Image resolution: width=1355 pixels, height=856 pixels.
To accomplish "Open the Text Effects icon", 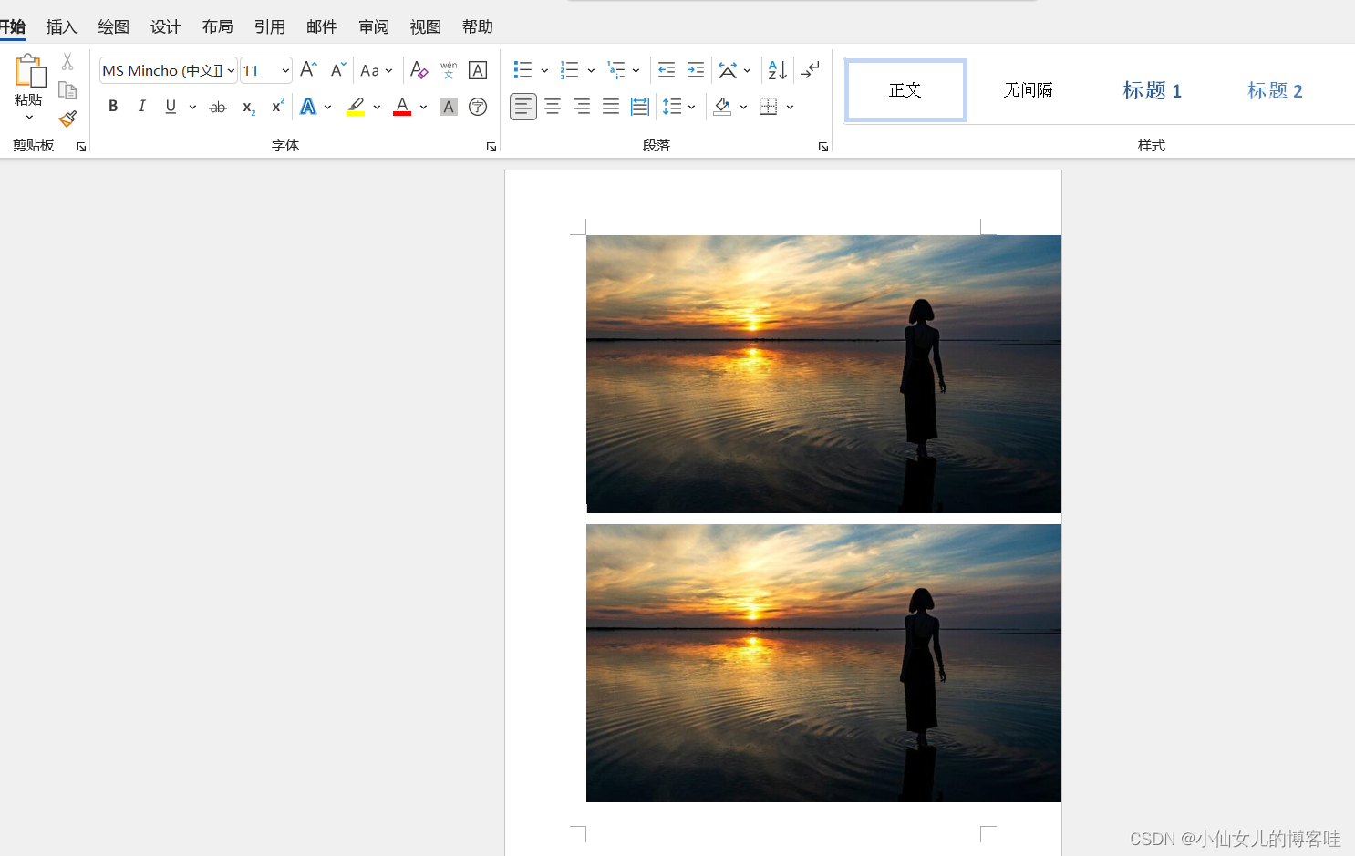I will (x=308, y=107).
